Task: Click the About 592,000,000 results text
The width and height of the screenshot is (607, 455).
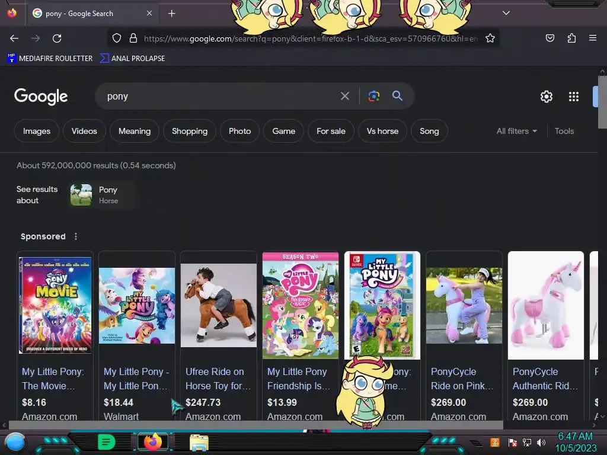Action: point(96,166)
